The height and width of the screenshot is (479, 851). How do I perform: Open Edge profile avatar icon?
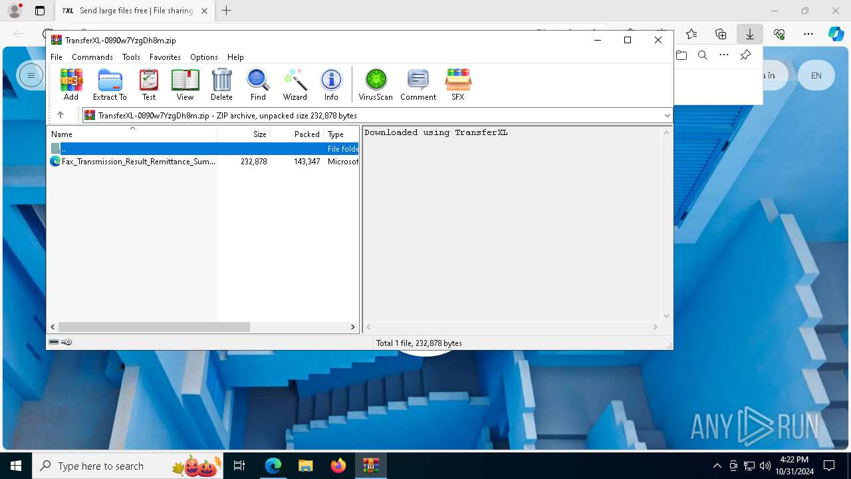(15, 11)
